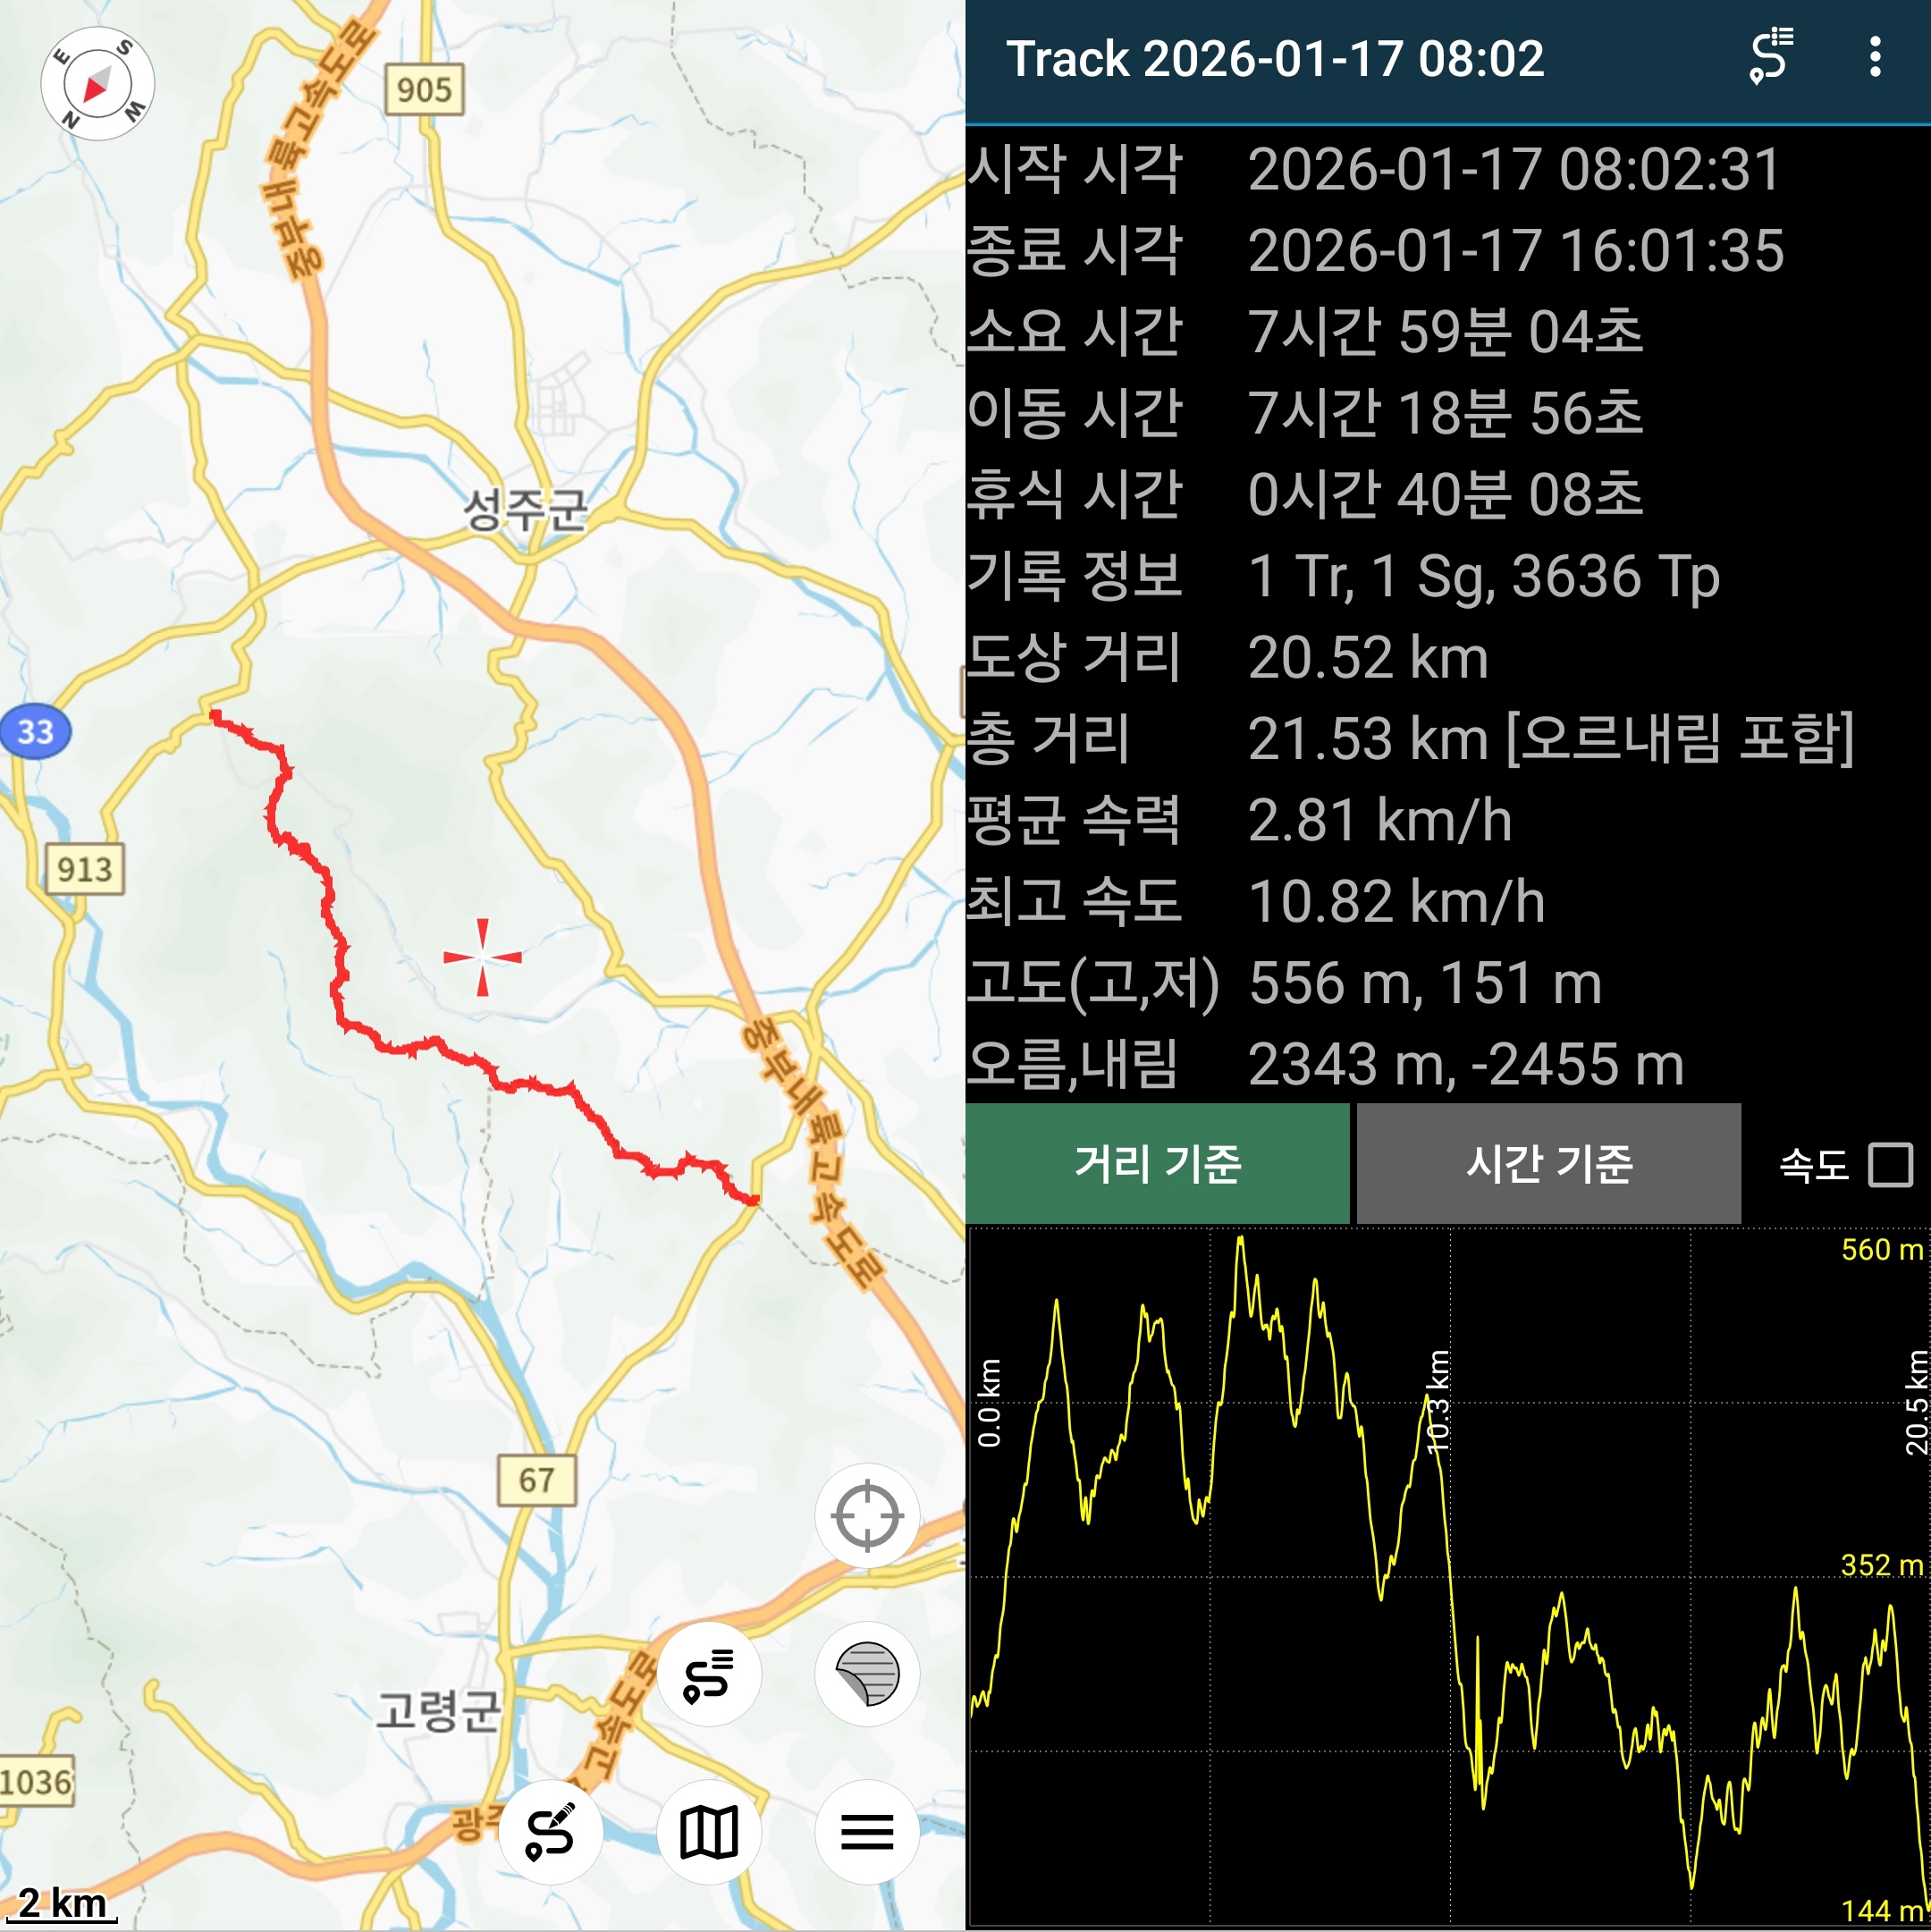The image size is (1931, 1932).
Task: Open the track list icon in header
Action: click(1771, 57)
